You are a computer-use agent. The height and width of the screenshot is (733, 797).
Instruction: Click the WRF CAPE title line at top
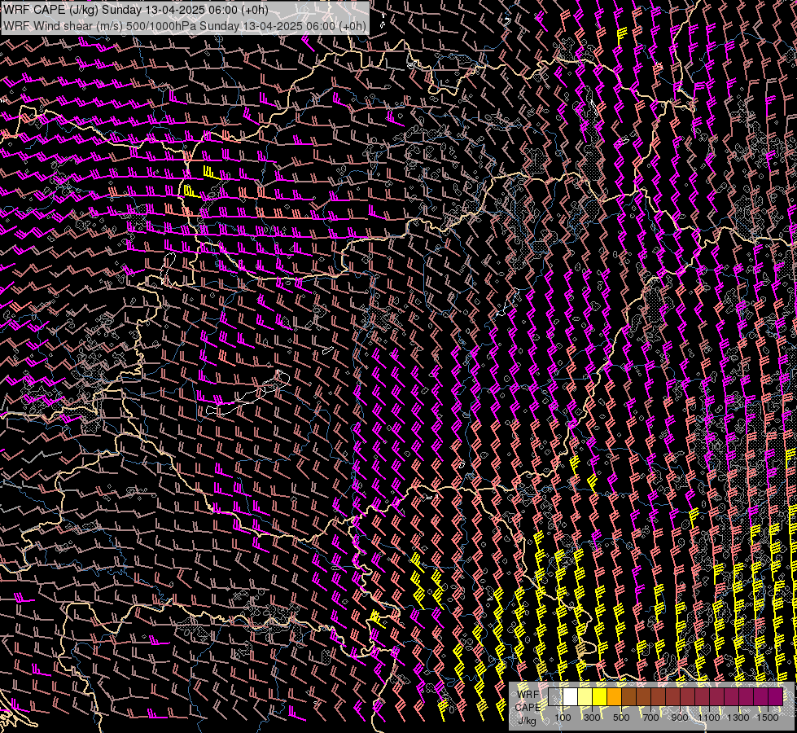[136, 10]
